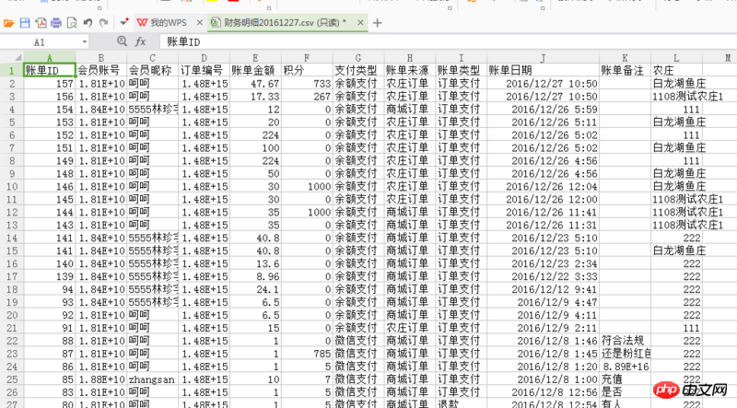Open the quick access toolbar customize dropdown

[124, 21]
